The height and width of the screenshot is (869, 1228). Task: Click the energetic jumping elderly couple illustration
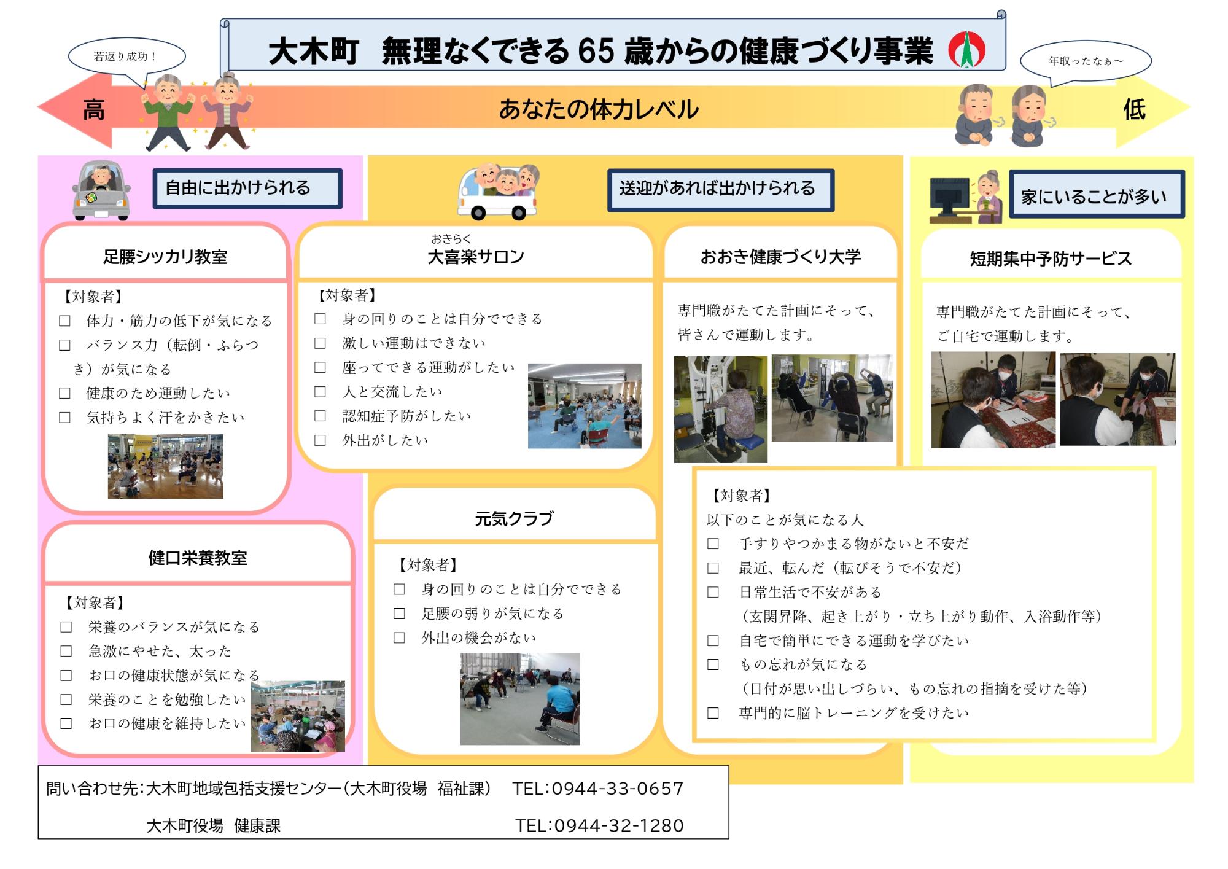coord(198,112)
